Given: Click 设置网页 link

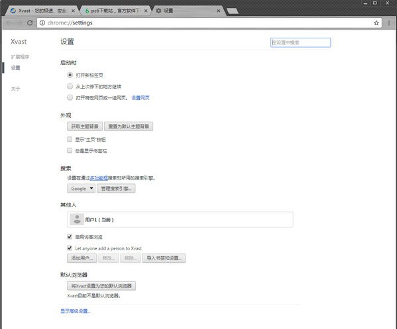Looking at the screenshot, I should coord(141,98).
